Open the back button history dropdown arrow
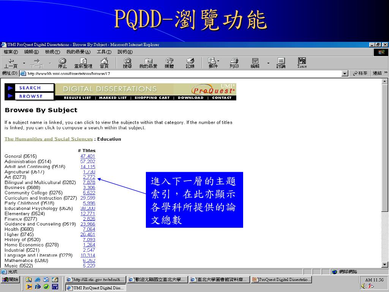389x292 pixels. (24, 63)
